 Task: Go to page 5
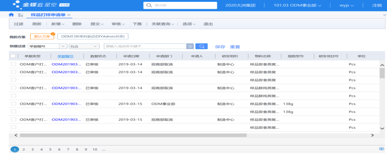51,149
